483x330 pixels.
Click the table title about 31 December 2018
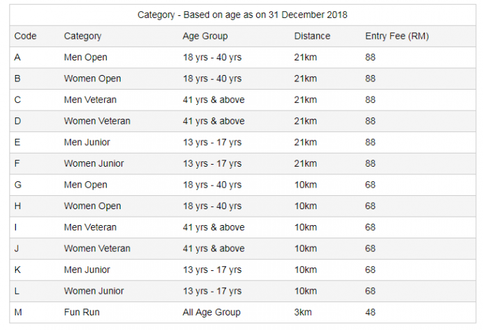(x=242, y=15)
